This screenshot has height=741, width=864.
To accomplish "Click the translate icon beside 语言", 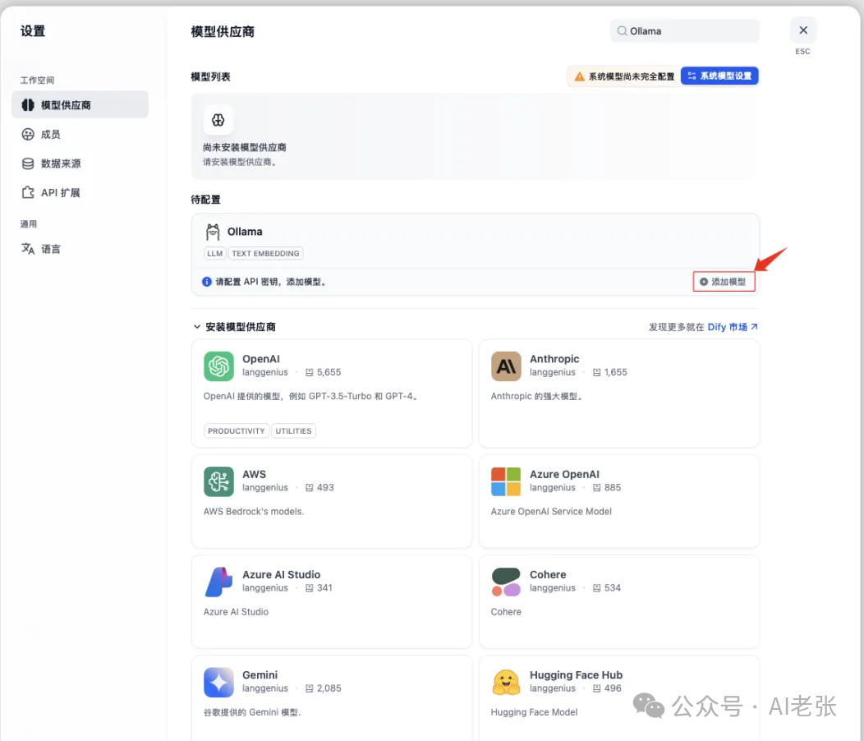I will click(x=28, y=249).
